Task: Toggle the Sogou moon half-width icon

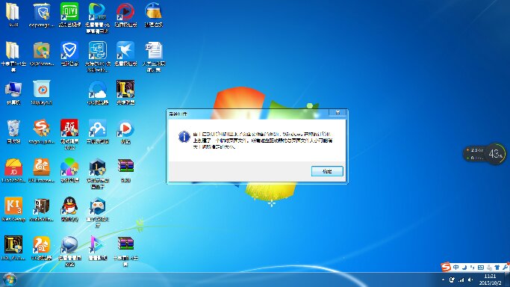Action: tap(464, 267)
